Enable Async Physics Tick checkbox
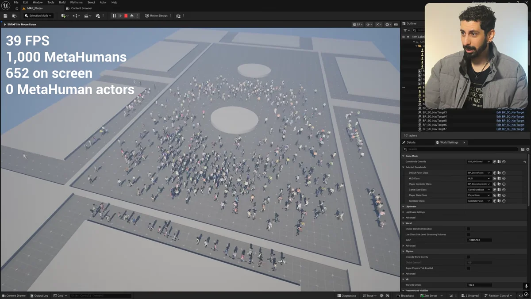531x299 pixels. (468, 268)
